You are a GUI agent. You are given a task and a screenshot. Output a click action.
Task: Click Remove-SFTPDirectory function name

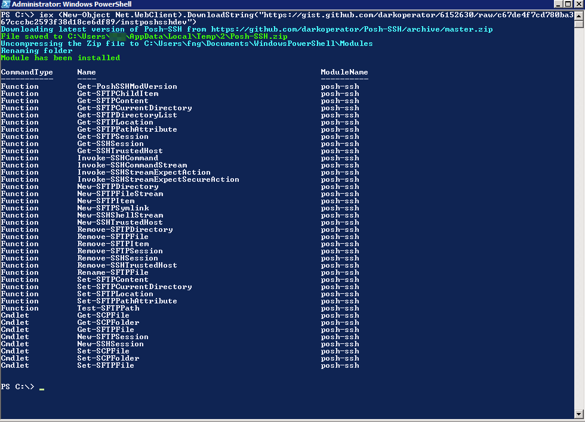coord(125,229)
